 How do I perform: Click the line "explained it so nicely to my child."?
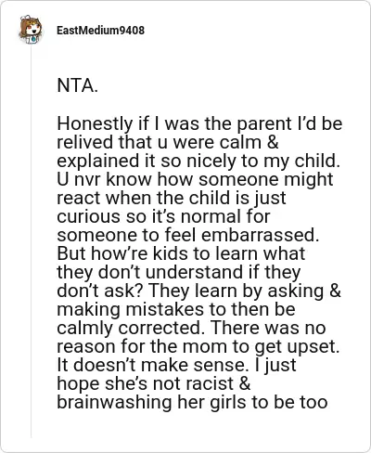198,162
